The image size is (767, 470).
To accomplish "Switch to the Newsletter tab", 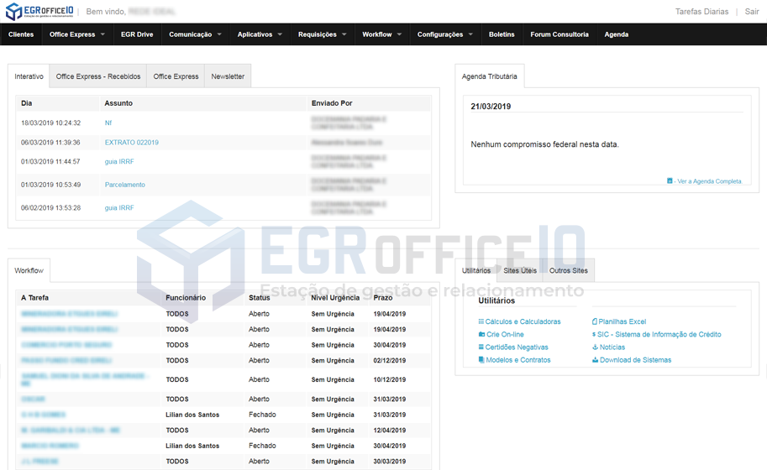I will click(228, 76).
